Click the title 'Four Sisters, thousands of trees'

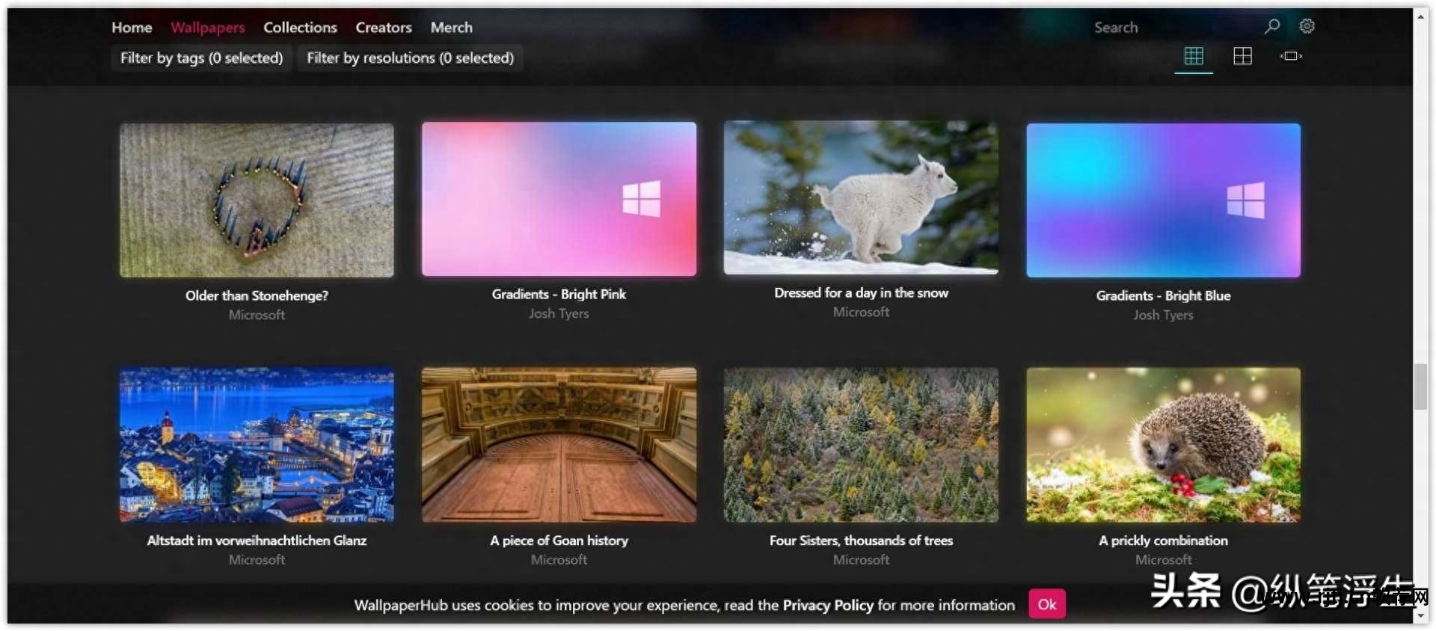pyautogui.click(x=861, y=540)
